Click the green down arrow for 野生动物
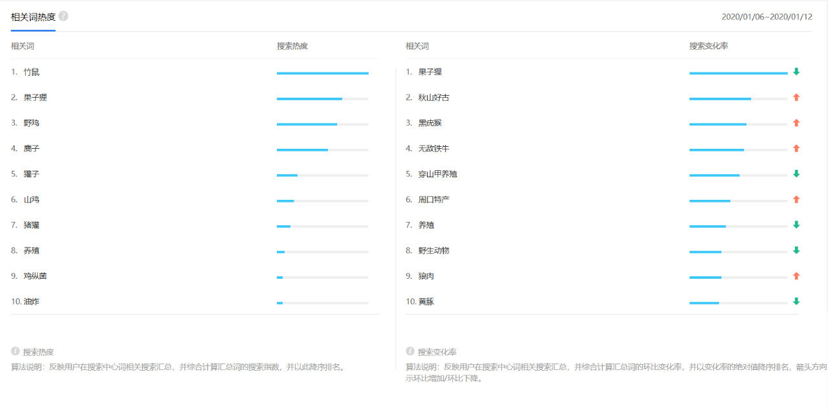Viewport: 828px width, 414px height. coord(796,250)
